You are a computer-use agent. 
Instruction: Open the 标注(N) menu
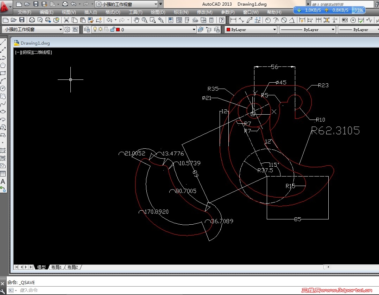(181, 12)
